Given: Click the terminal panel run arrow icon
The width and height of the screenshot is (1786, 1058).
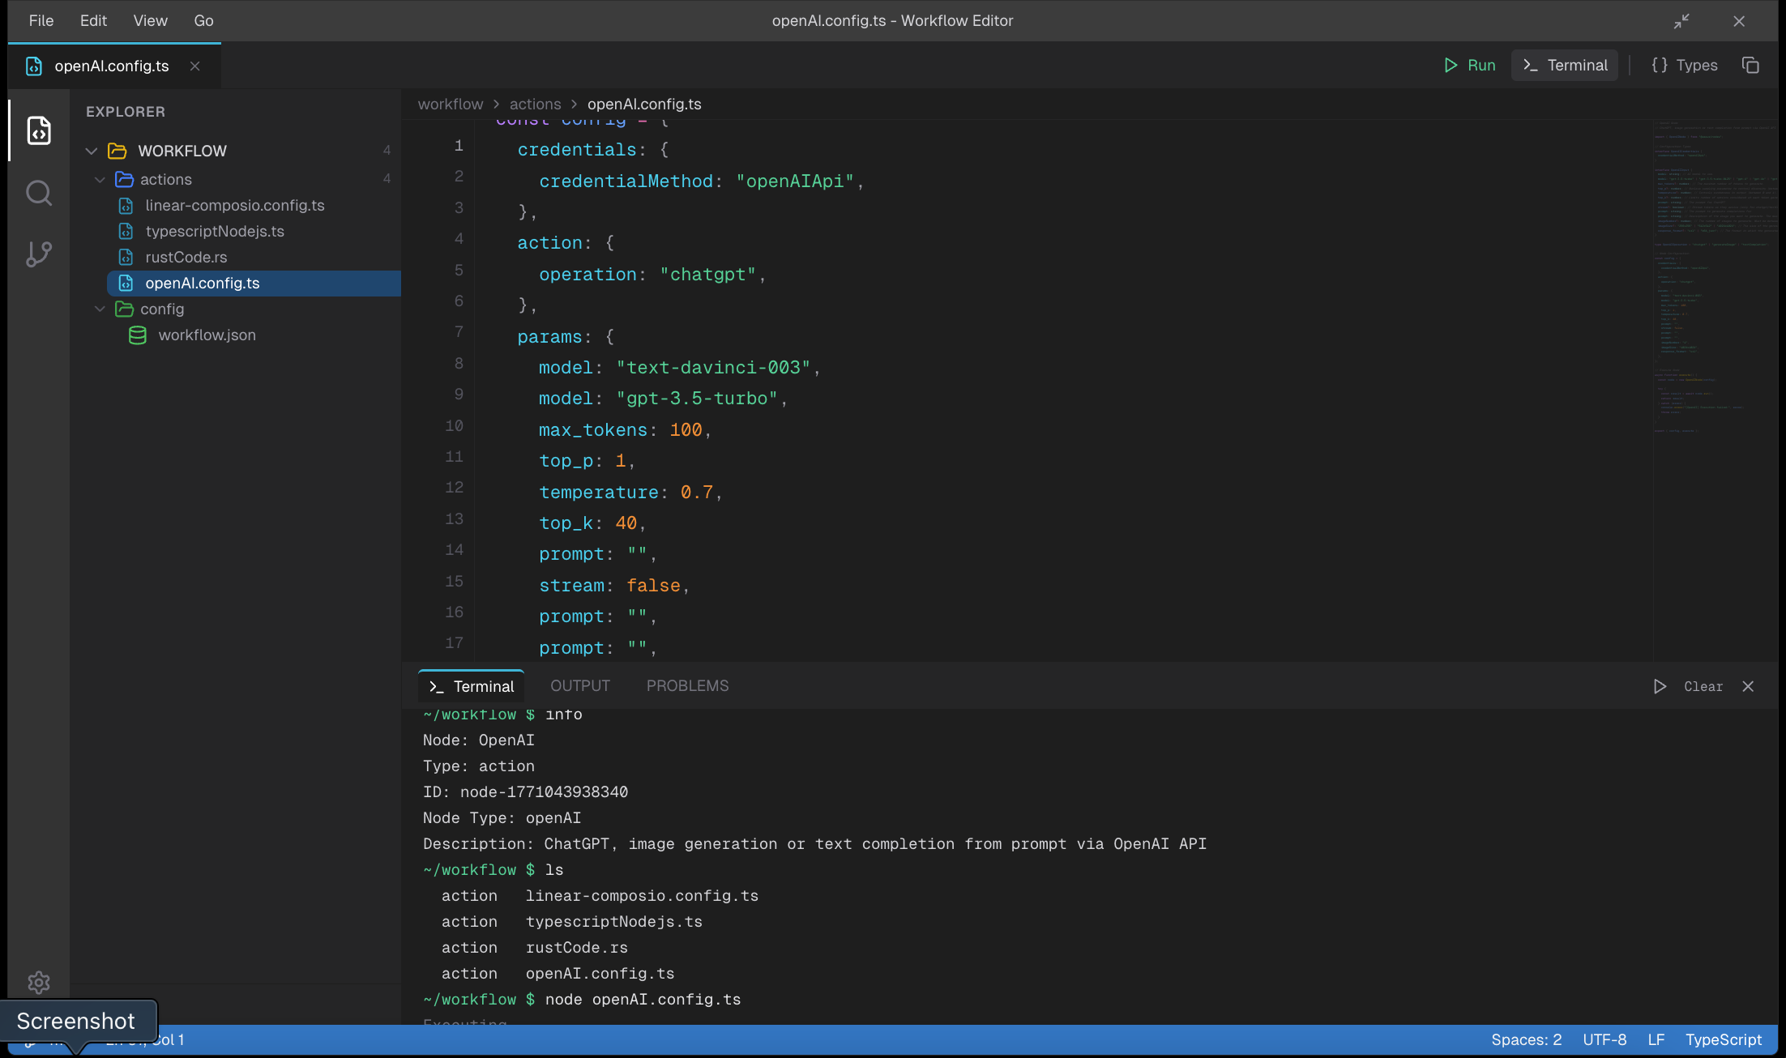Looking at the screenshot, I should [1660, 686].
